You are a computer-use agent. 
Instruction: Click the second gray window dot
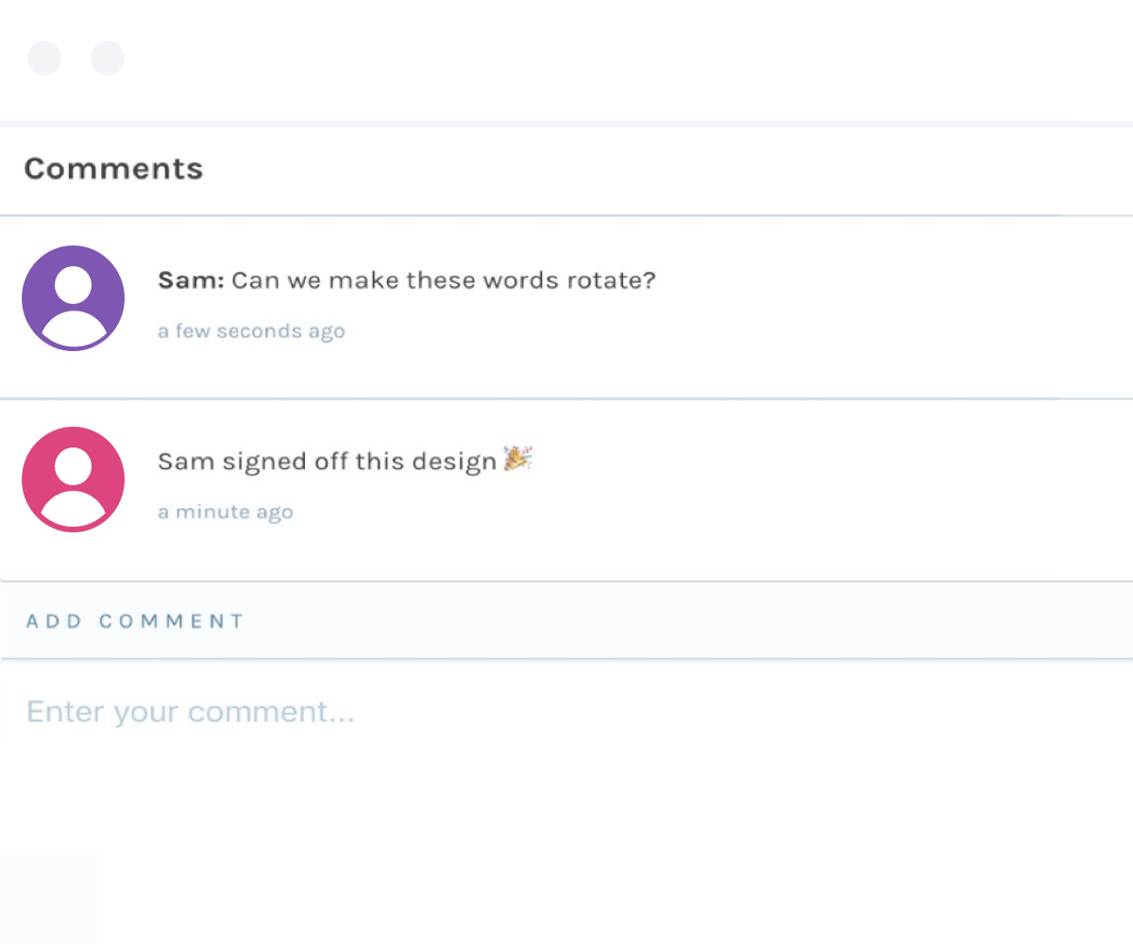pyautogui.click(x=108, y=59)
